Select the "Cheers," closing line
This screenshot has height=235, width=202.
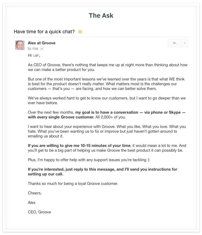[x=35, y=193]
